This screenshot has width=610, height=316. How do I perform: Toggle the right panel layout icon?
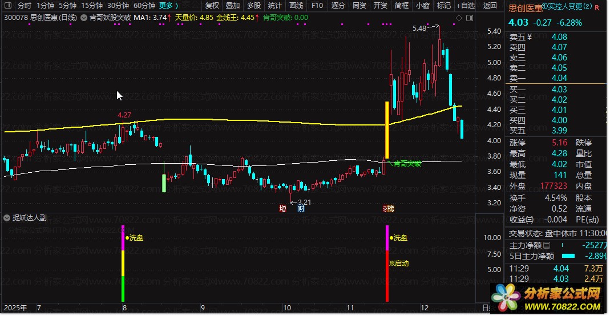coord(470,18)
